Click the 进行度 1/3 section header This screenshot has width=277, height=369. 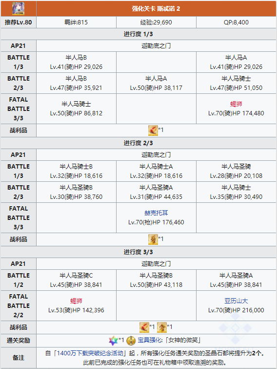[x=138, y=34]
